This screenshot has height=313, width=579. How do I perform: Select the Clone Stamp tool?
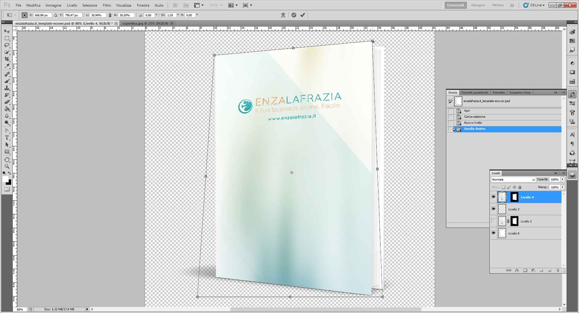(x=7, y=88)
